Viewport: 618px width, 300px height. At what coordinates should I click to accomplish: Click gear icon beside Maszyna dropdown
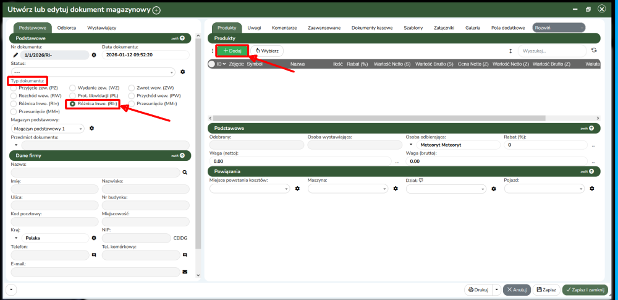coord(395,189)
